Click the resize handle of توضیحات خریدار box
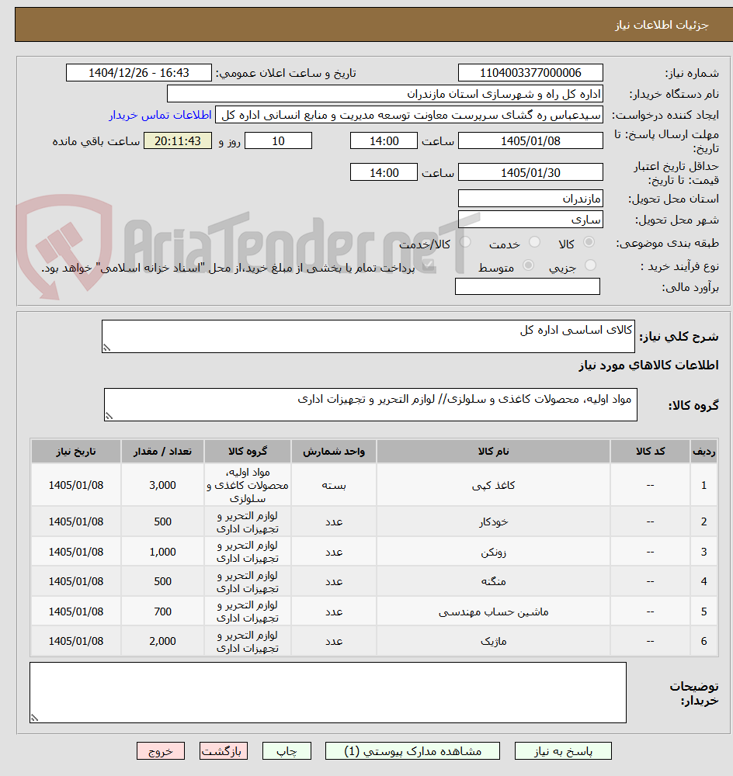Image resolution: width=733 pixels, height=776 pixels. pyautogui.click(x=35, y=718)
